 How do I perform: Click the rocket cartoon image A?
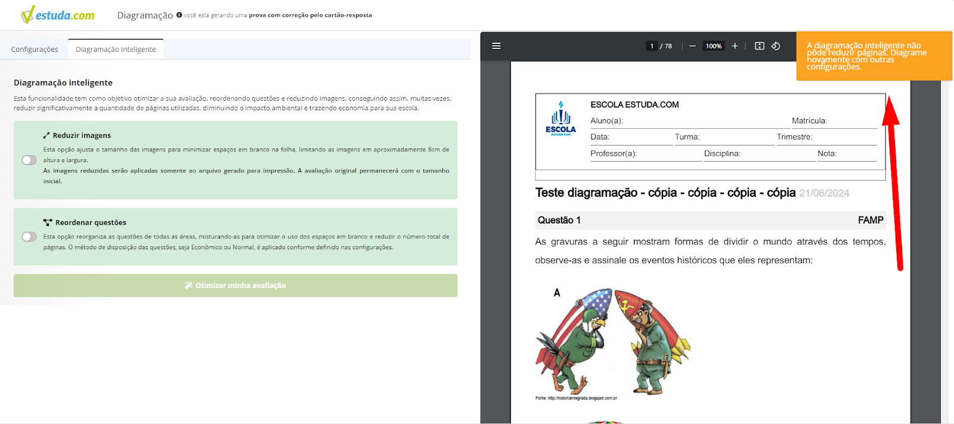point(614,342)
